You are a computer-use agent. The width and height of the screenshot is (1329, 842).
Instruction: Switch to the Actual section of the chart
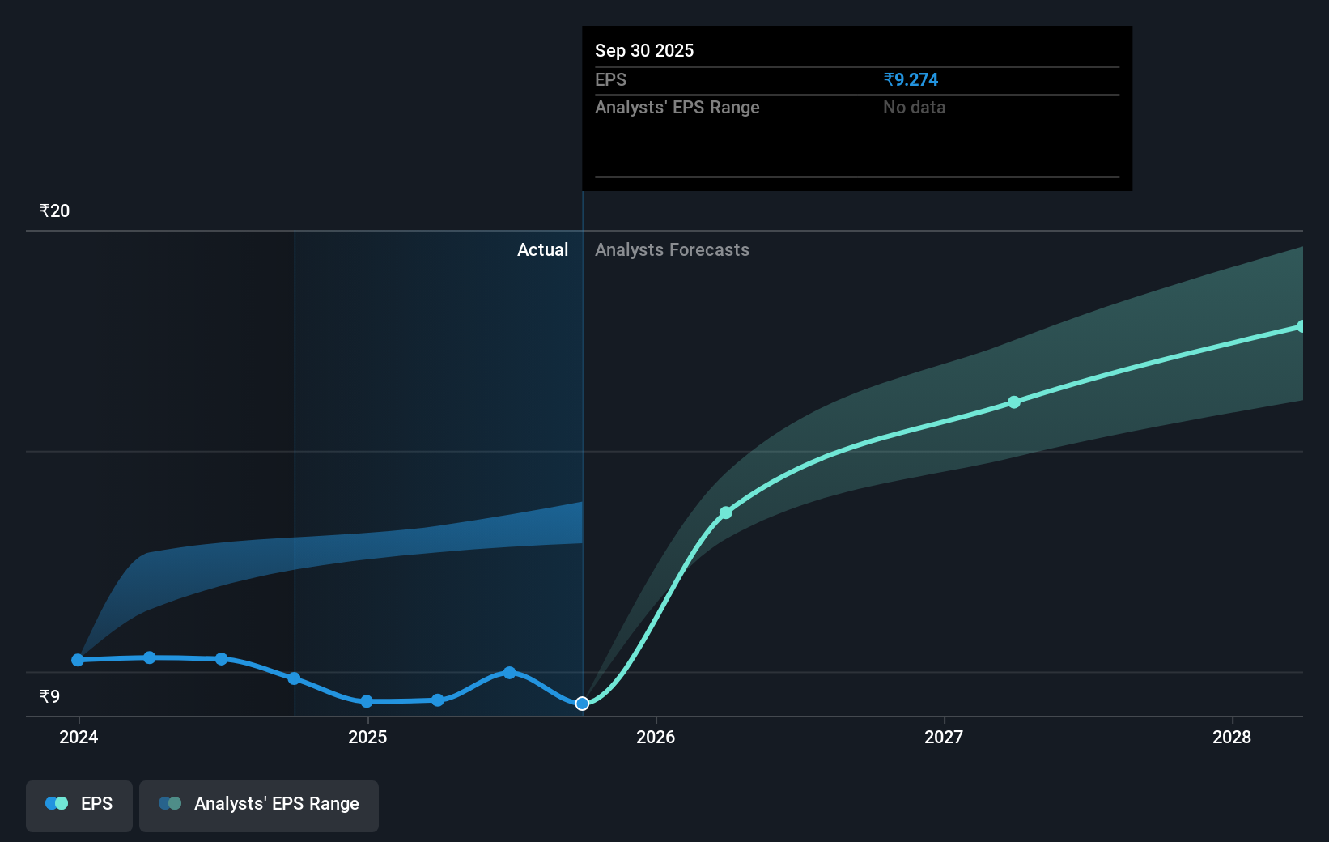point(542,249)
